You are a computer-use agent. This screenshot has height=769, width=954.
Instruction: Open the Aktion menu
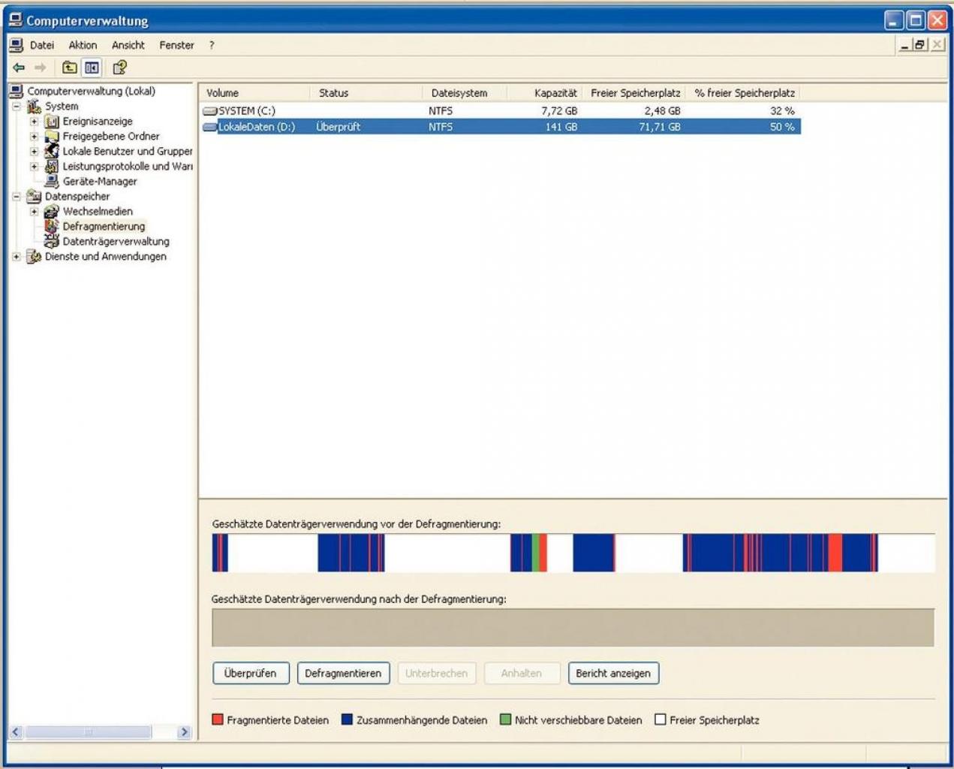point(83,45)
